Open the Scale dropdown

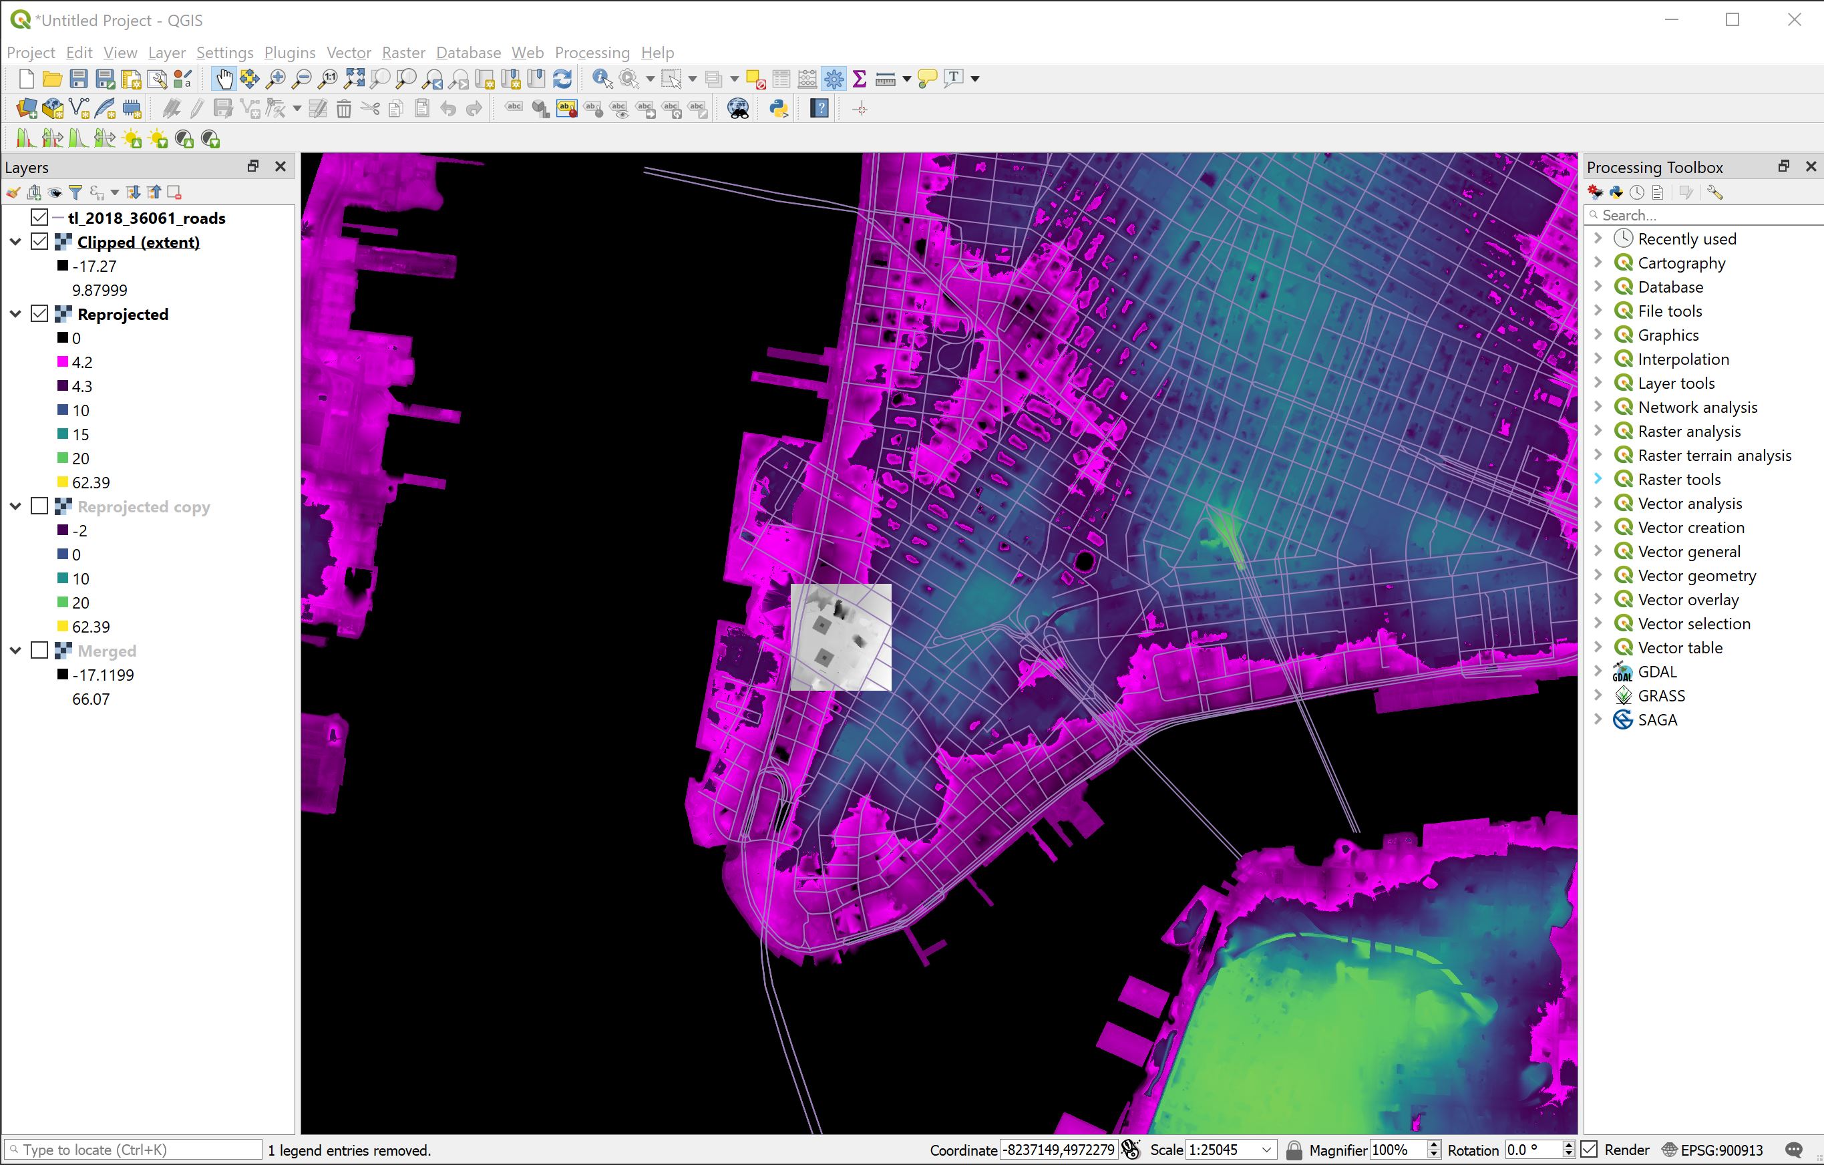(1268, 1149)
